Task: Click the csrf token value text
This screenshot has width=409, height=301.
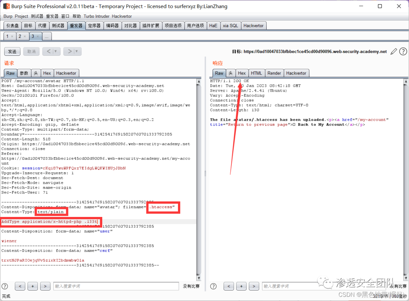Action: pos(43,260)
